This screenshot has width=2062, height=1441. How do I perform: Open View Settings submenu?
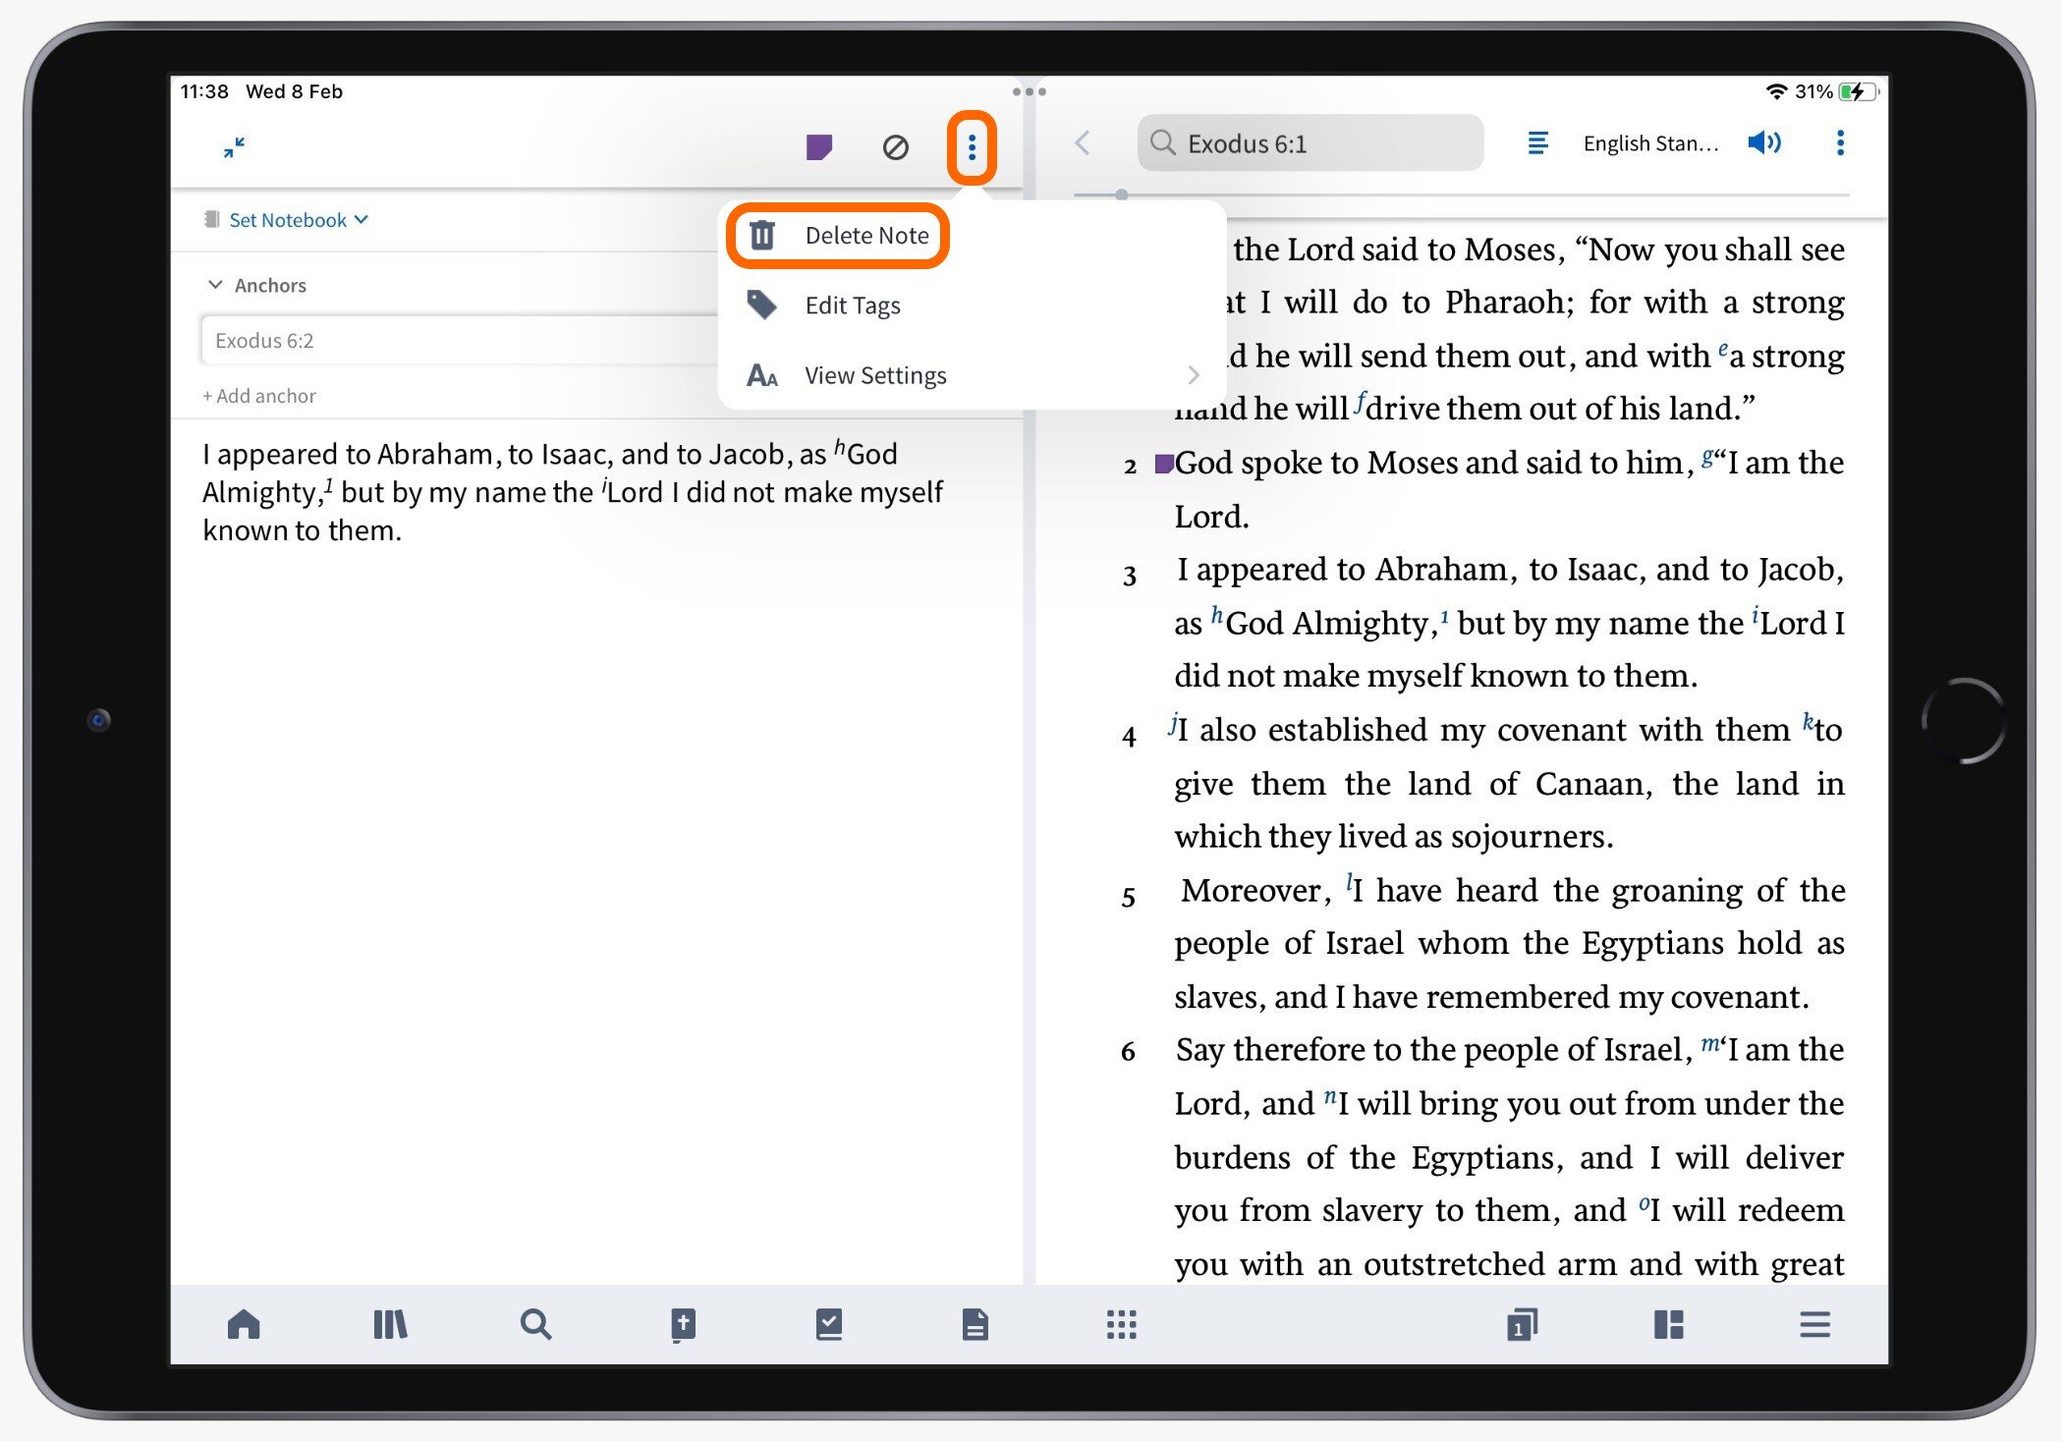[972, 375]
